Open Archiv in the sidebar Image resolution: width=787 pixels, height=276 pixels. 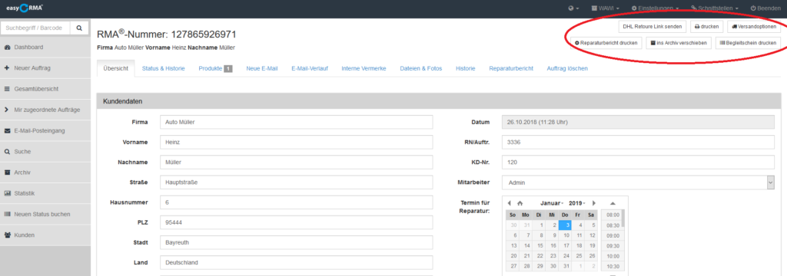[45, 172]
